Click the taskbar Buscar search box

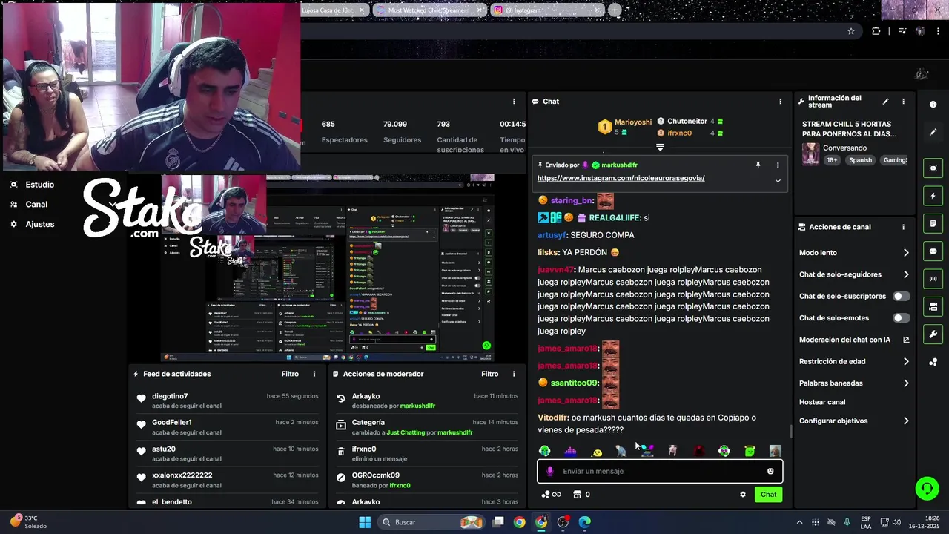point(431,522)
